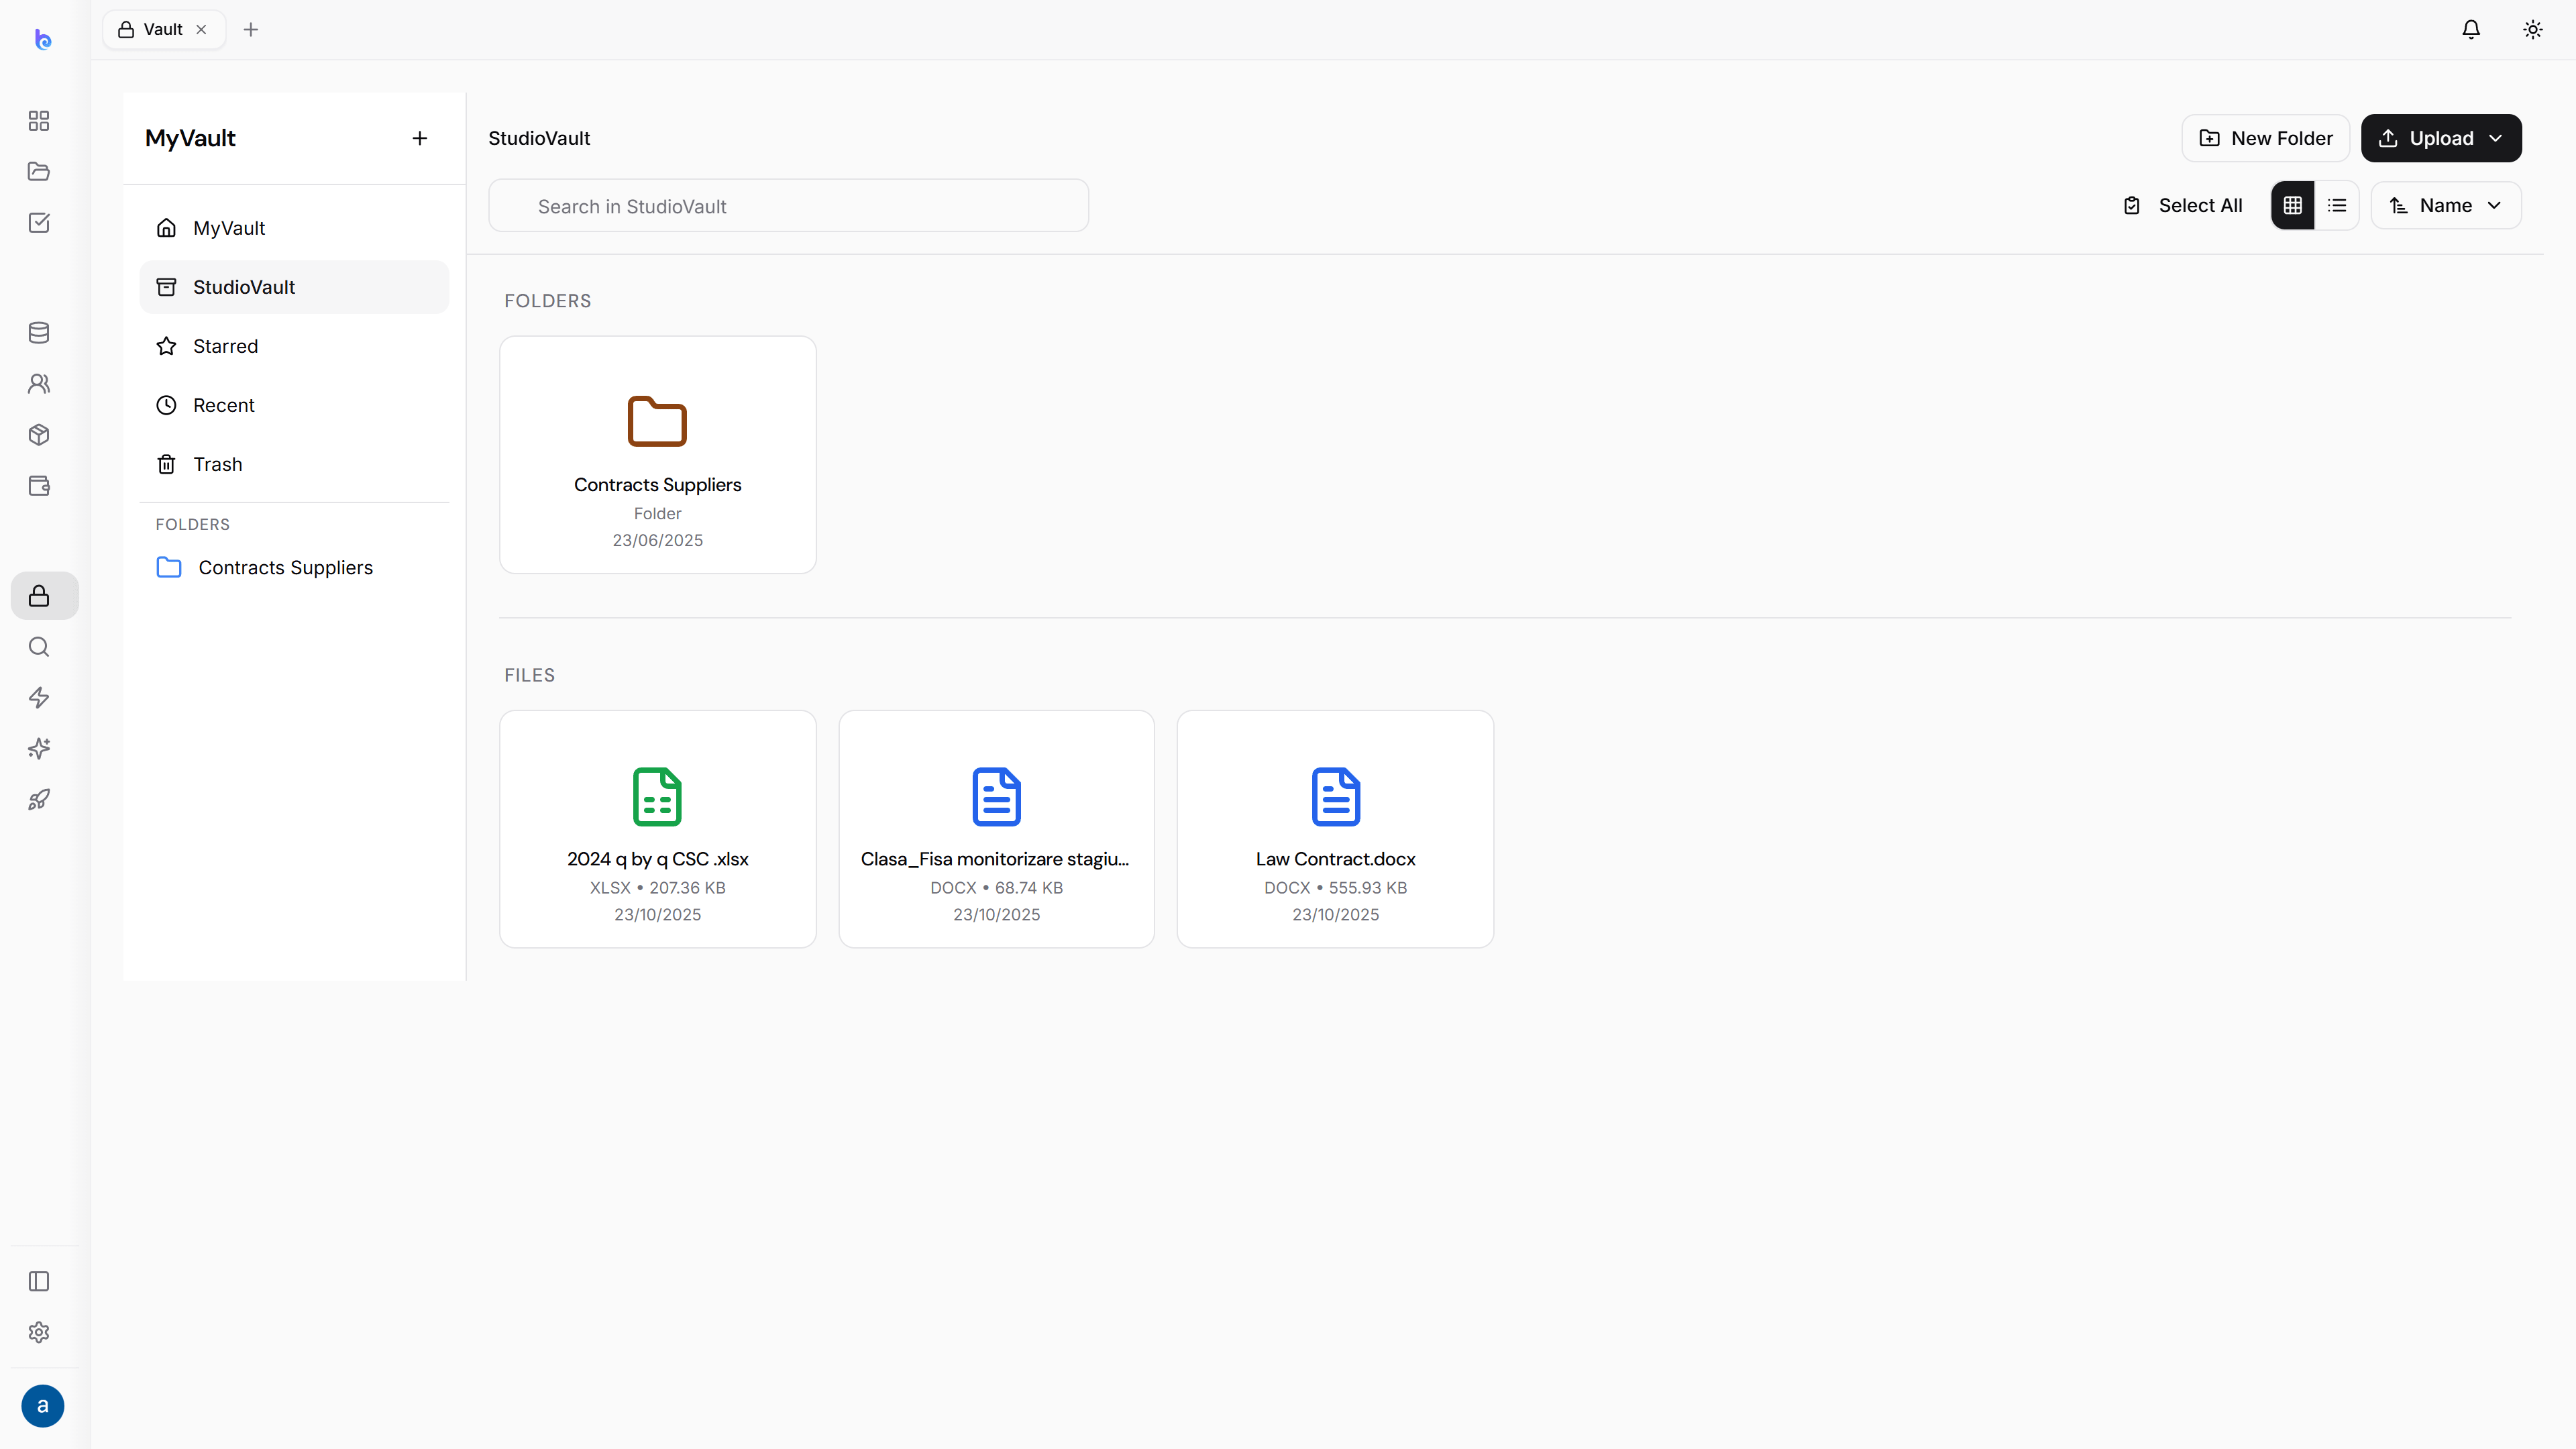Add new item with MyVault plus icon
The width and height of the screenshot is (2576, 1449).
[x=420, y=138]
